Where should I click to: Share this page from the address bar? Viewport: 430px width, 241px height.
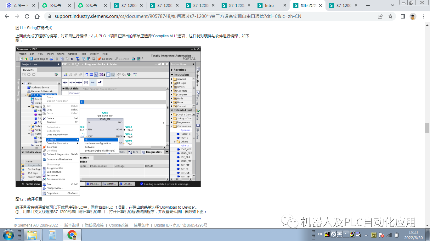click(x=380, y=16)
